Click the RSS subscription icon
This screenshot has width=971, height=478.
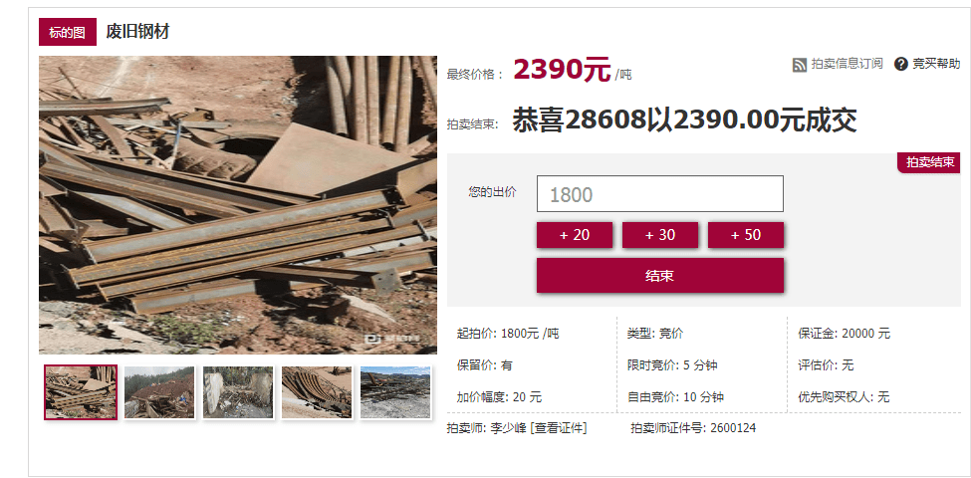[800, 65]
